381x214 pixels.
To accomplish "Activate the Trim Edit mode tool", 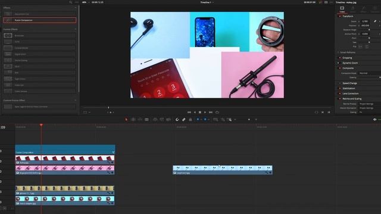I will pyautogui.click(x=133, y=119).
